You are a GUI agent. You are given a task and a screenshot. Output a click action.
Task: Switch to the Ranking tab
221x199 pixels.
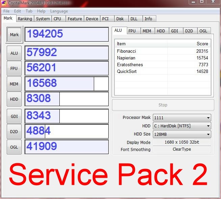pyautogui.click(x=25, y=19)
